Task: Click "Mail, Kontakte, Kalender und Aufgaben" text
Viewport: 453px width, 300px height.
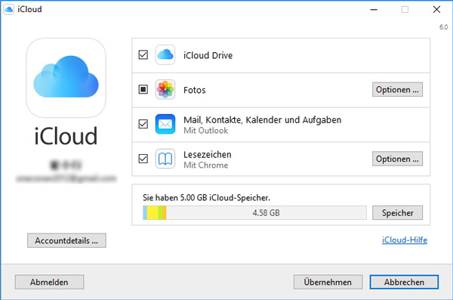Action: (x=262, y=119)
